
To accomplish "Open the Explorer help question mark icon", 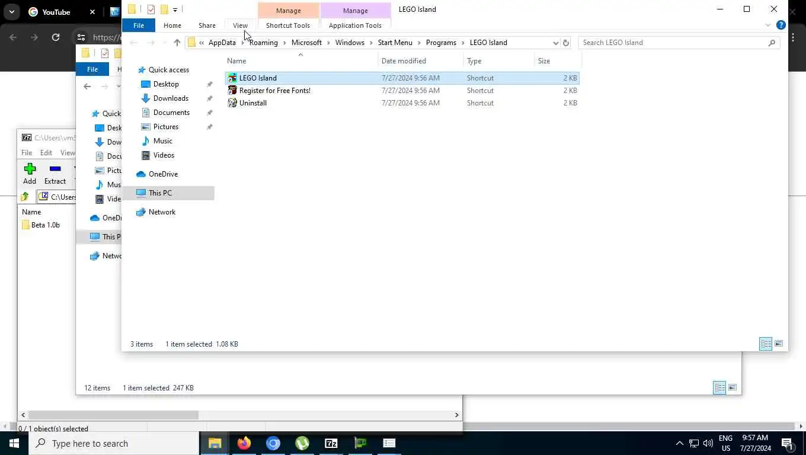I will (x=781, y=25).
